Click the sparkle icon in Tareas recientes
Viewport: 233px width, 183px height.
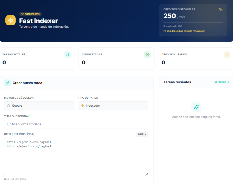(x=196, y=107)
